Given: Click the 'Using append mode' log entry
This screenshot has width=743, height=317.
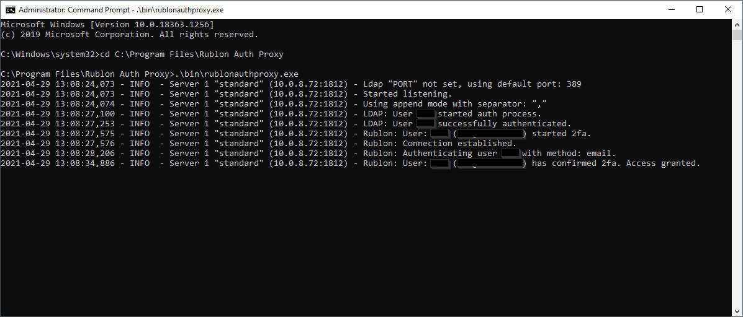Looking at the screenshot, I should (x=454, y=104).
